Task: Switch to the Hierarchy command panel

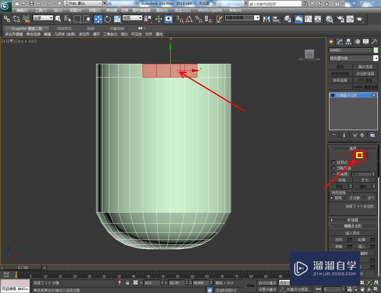Action: tap(349, 42)
